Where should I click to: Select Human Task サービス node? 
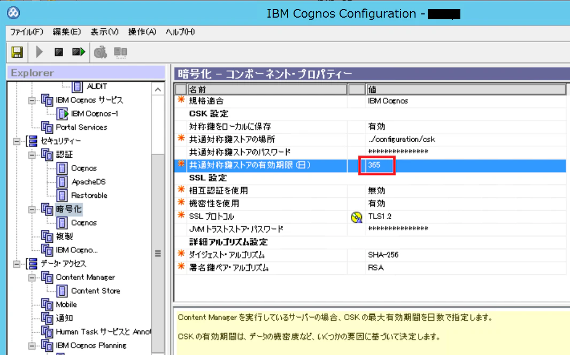(x=103, y=332)
